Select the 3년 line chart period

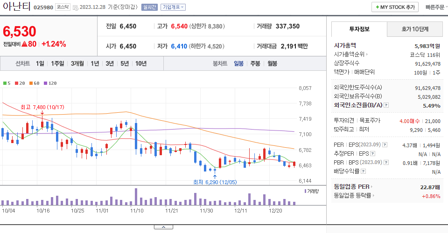(x=110, y=63)
